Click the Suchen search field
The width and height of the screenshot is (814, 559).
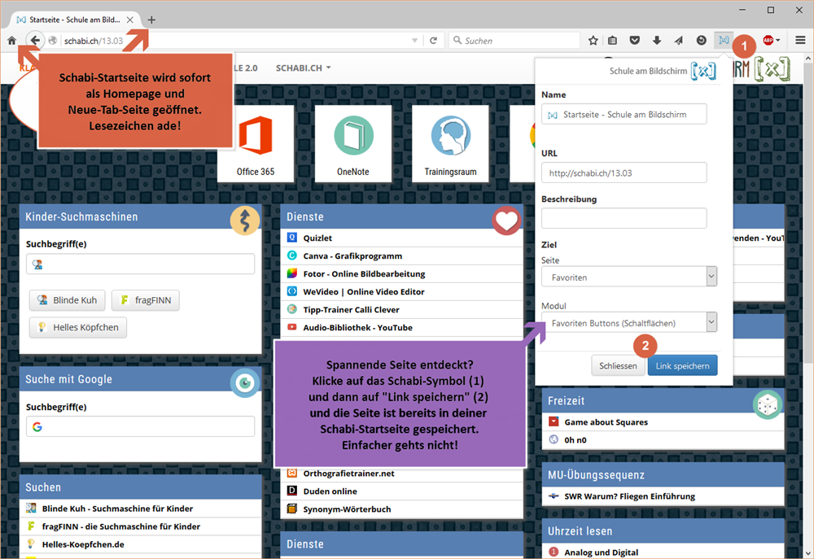[x=514, y=41]
